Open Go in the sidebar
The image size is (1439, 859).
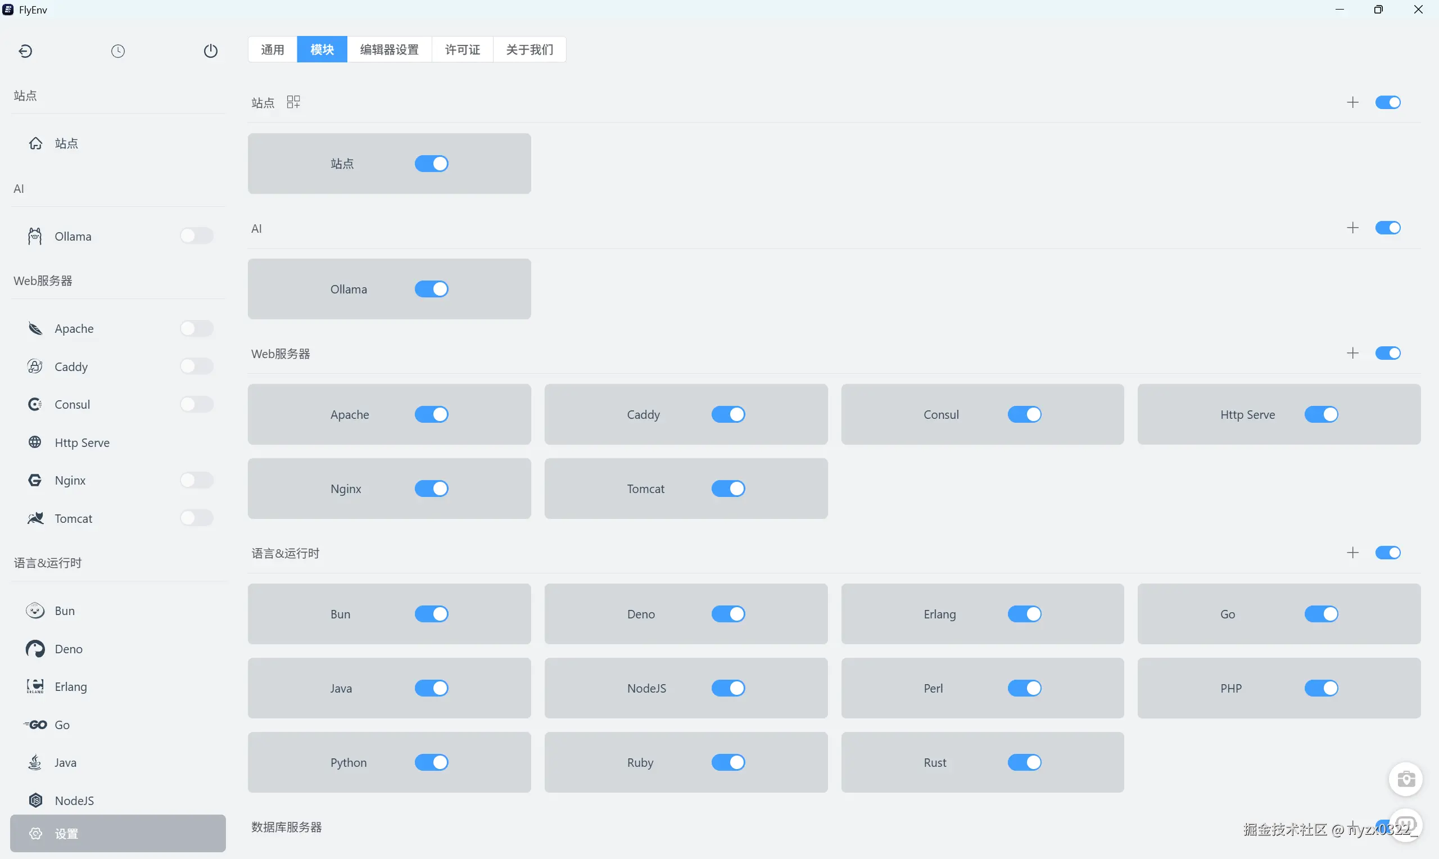click(x=62, y=725)
